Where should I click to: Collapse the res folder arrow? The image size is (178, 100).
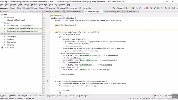pos(2,34)
